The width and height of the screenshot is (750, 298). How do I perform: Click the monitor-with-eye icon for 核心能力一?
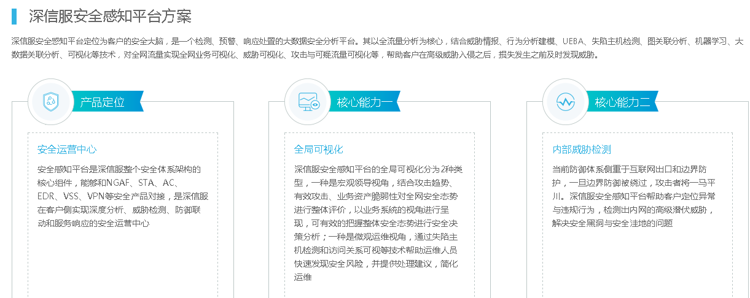coord(308,102)
